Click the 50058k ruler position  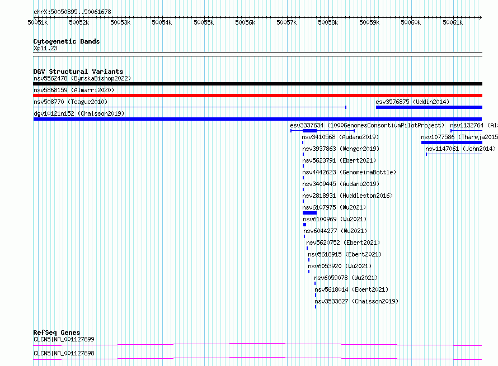[328, 22]
